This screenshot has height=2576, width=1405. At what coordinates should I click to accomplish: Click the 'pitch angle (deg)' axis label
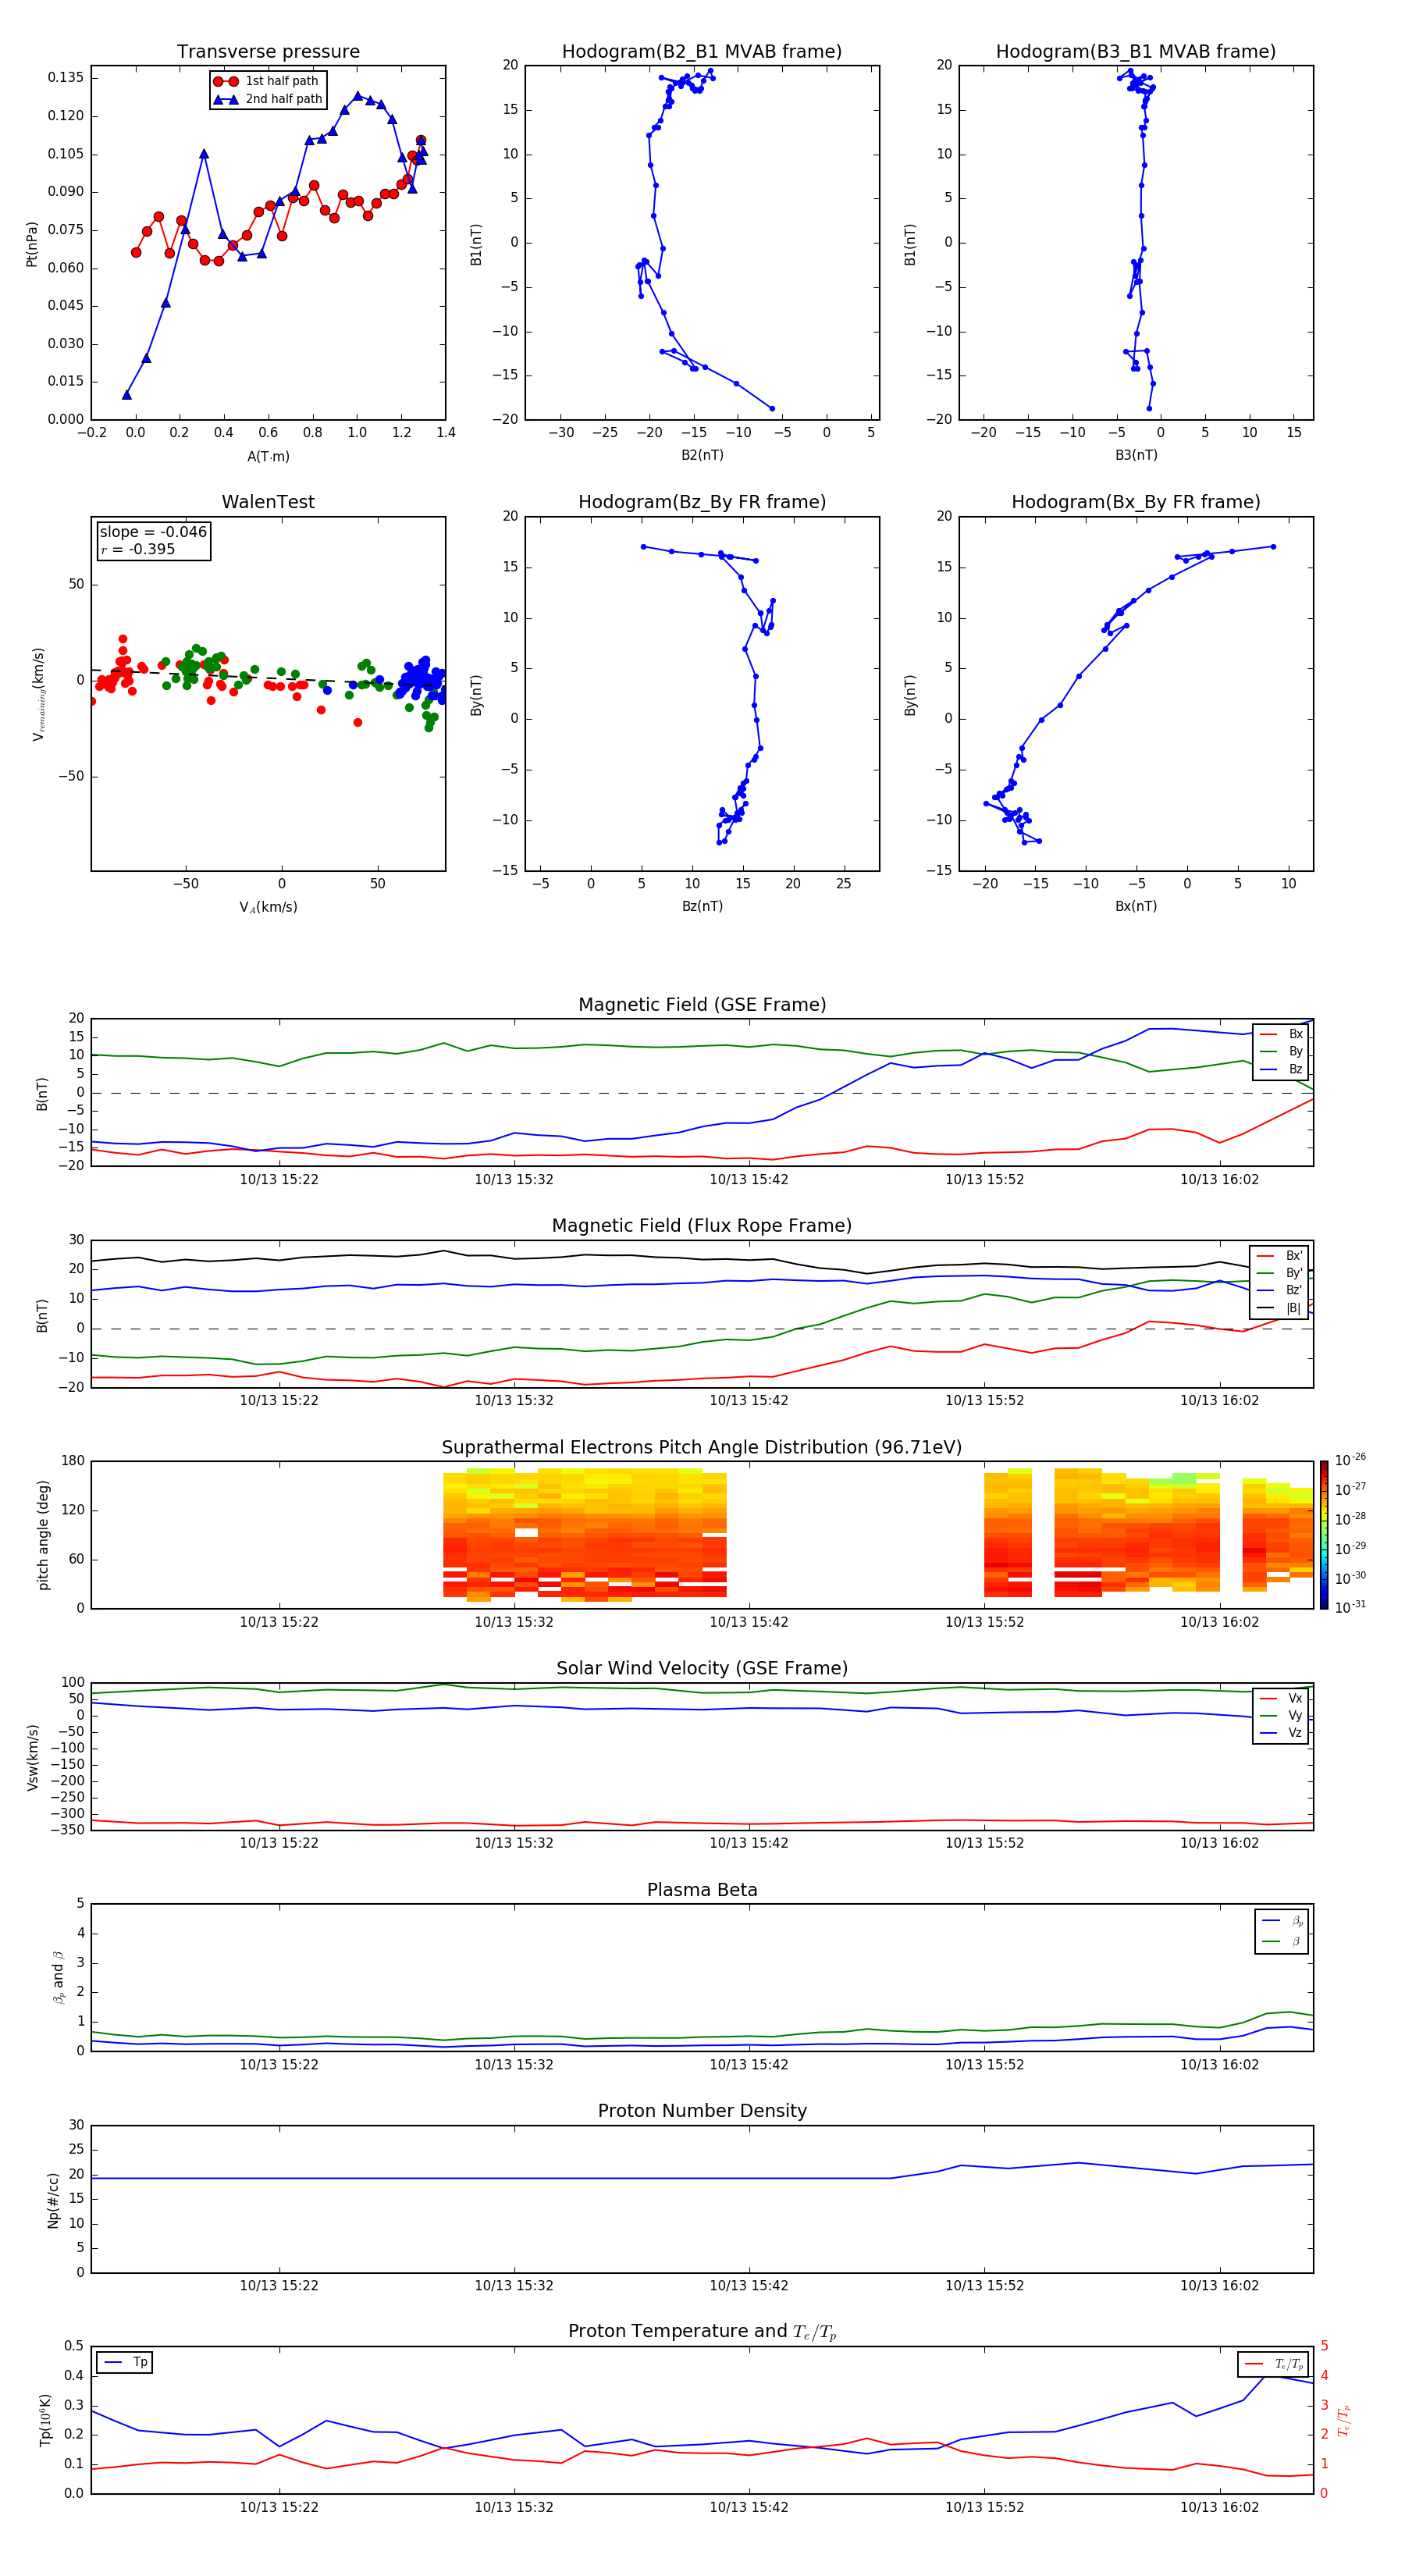click(43, 1535)
